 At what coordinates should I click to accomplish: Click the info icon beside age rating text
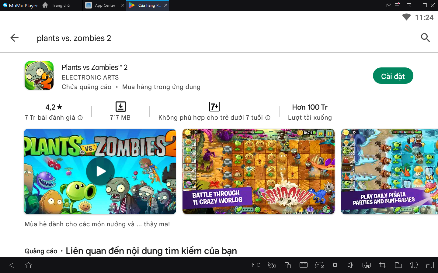(268, 118)
